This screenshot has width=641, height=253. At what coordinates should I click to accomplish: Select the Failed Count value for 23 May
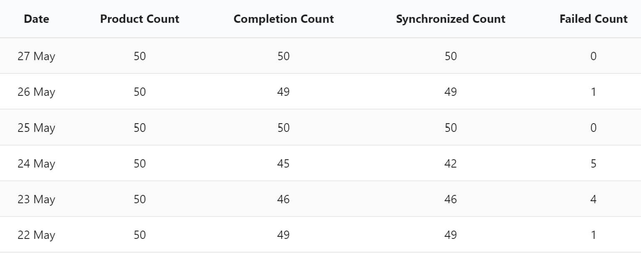pos(593,199)
